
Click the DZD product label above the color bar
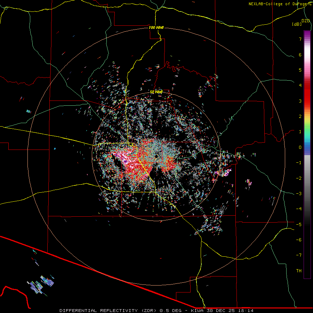tap(306, 21)
